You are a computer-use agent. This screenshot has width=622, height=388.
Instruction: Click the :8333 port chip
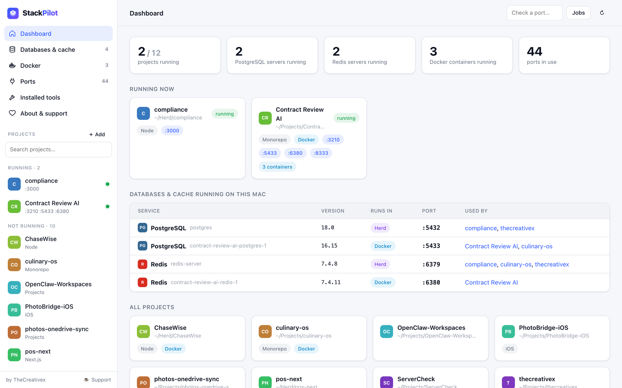321,153
